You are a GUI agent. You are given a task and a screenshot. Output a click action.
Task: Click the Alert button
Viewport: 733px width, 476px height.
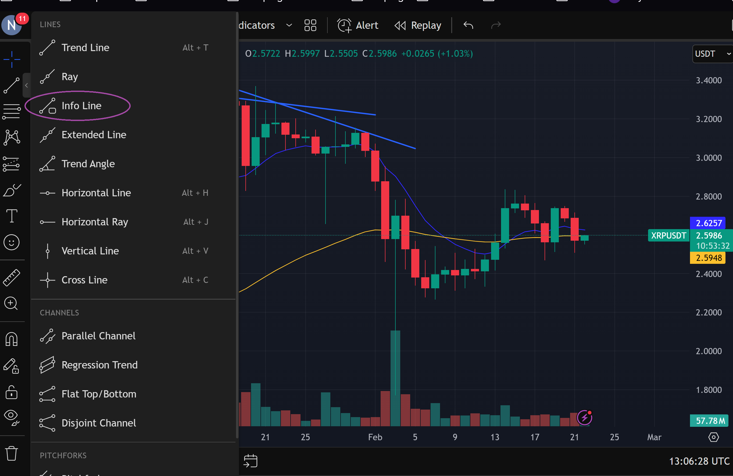point(357,25)
